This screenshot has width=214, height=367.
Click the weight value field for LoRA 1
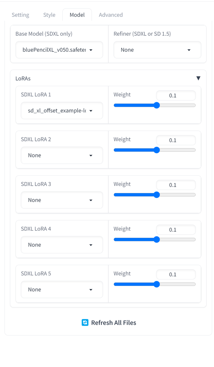[x=176, y=95]
